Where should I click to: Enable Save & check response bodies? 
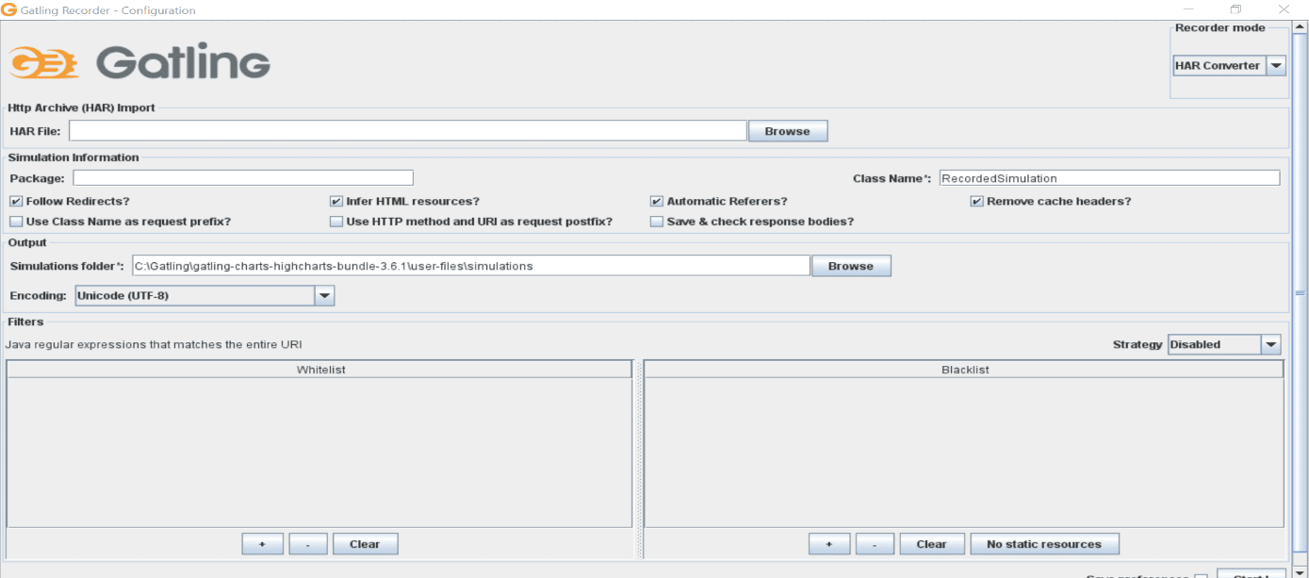tap(657, 222)
